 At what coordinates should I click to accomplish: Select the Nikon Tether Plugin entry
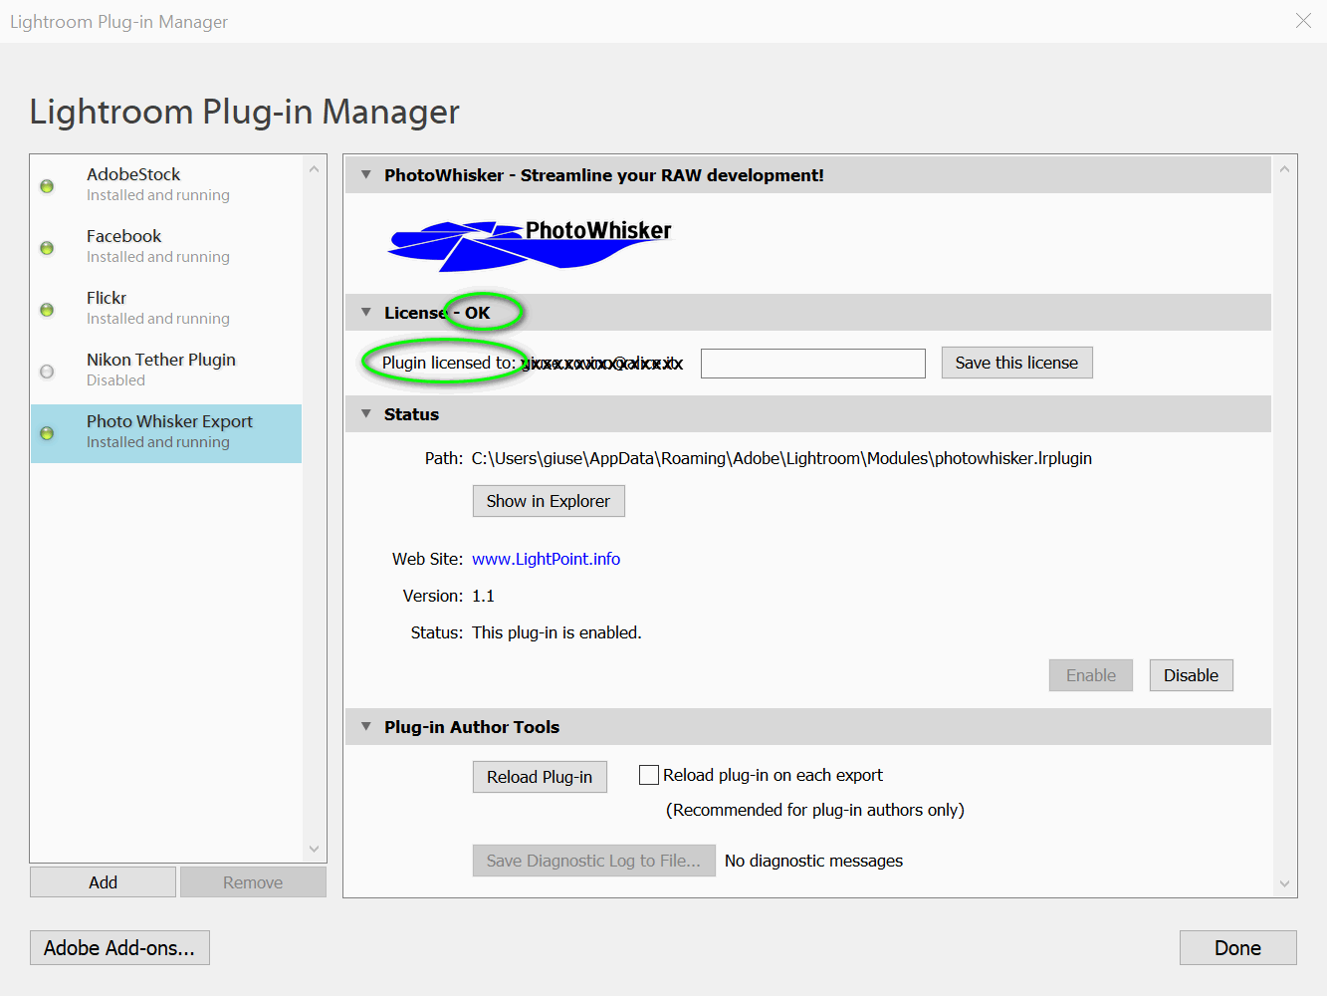(166, 370)
